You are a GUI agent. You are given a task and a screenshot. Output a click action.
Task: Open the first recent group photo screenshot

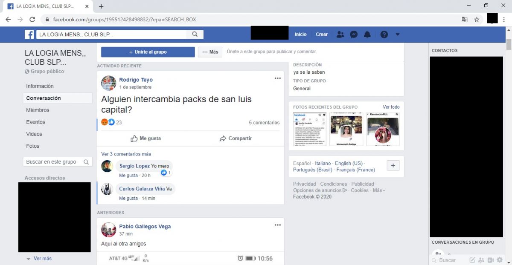[x=310, y=130]
